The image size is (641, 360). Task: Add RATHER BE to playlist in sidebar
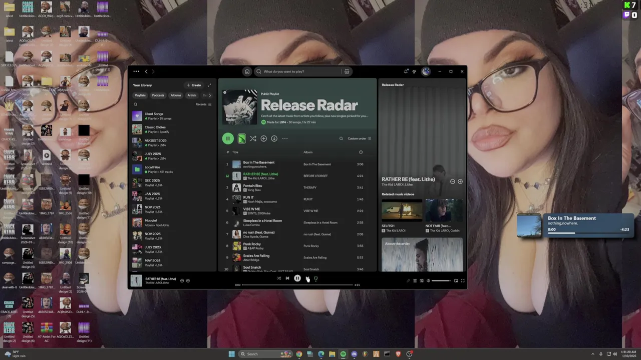460,181
